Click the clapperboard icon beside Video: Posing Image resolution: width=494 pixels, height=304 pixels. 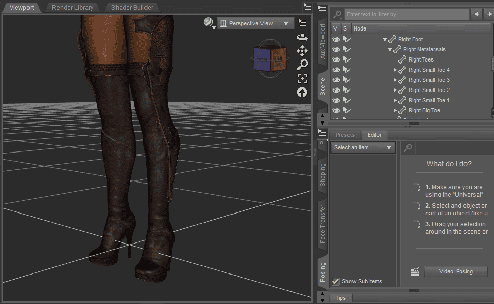coord(415,271)
